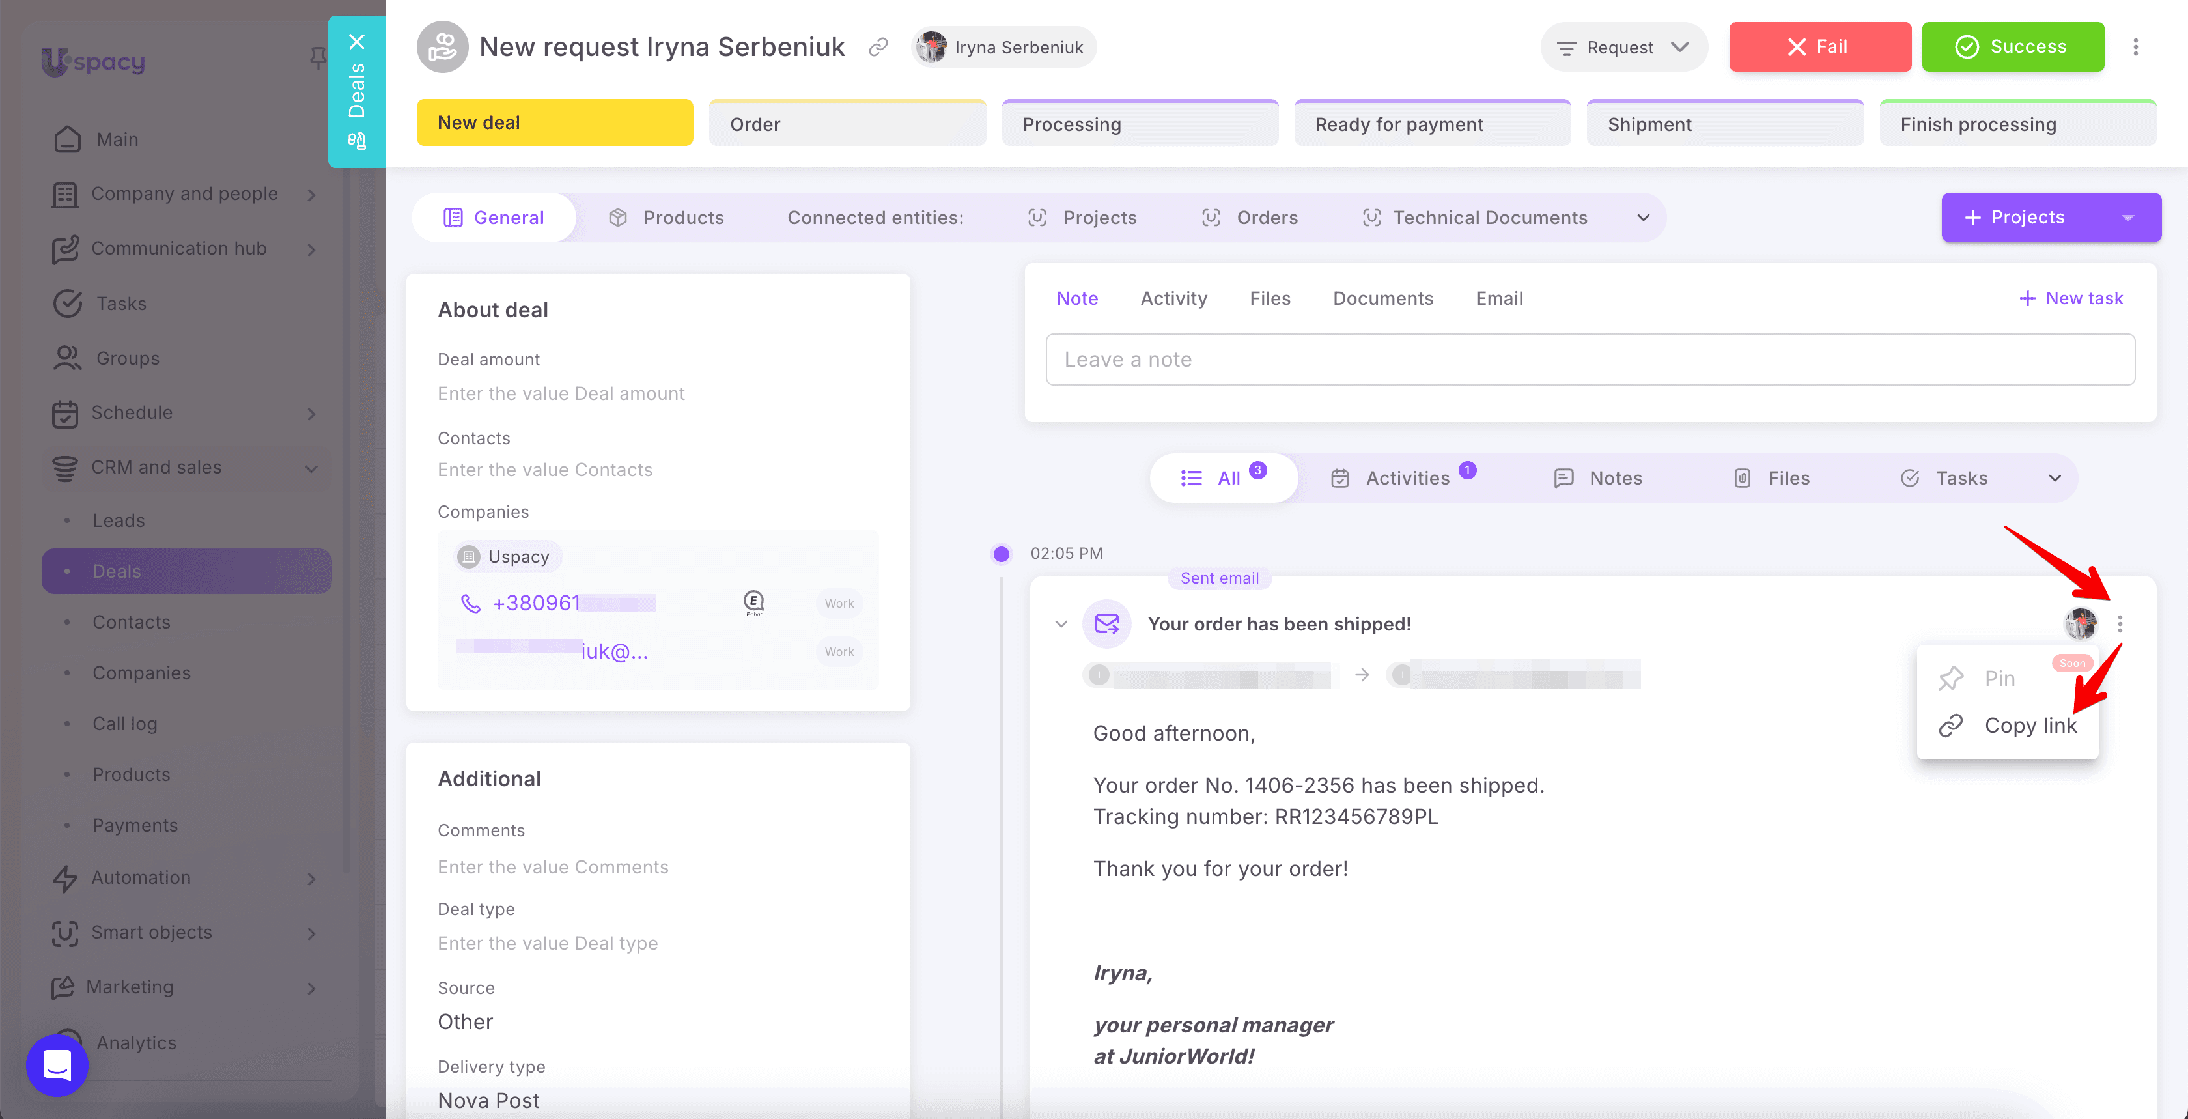Image resolution: width=2188 pixels, height=1119 pixels.
Task: Move deal to Finish processing stage
Action: tap(2017, 123)
